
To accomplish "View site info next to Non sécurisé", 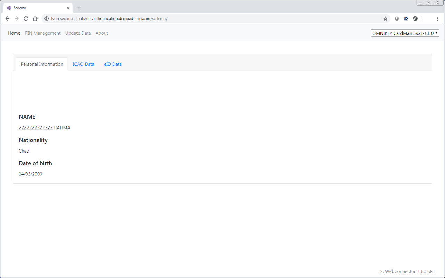I will click(x=47, y=18).
